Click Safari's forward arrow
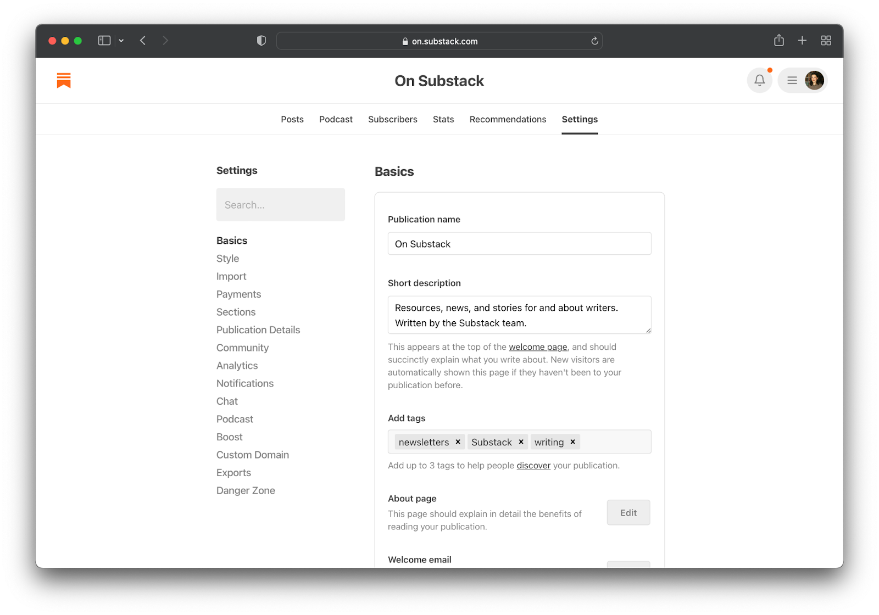 coord(165,41)
